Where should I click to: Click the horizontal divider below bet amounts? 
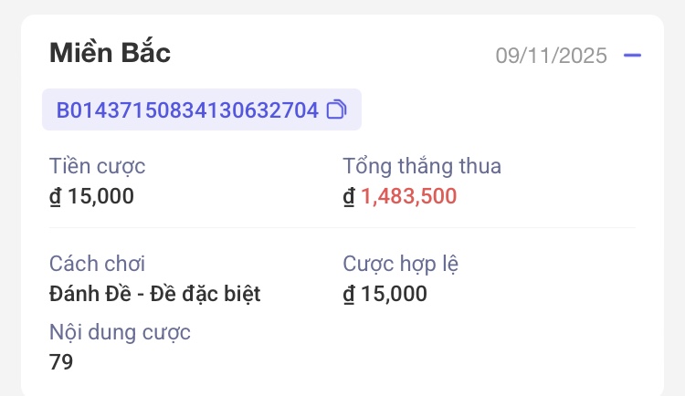click(x=342, y=228)
